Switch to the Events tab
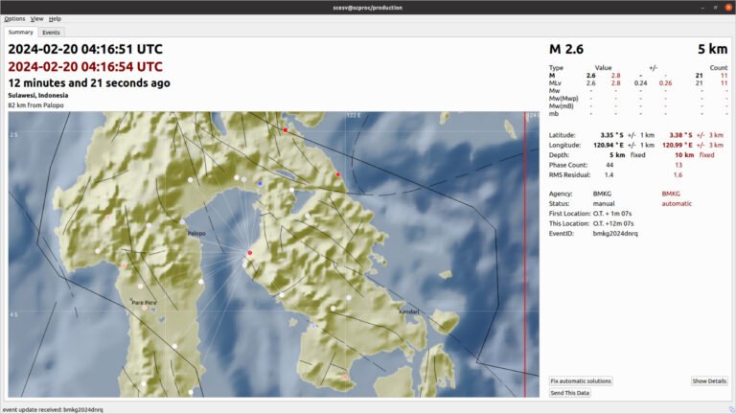Image resolution: width=736 pixels, height=414 pixels. point(51,33)
